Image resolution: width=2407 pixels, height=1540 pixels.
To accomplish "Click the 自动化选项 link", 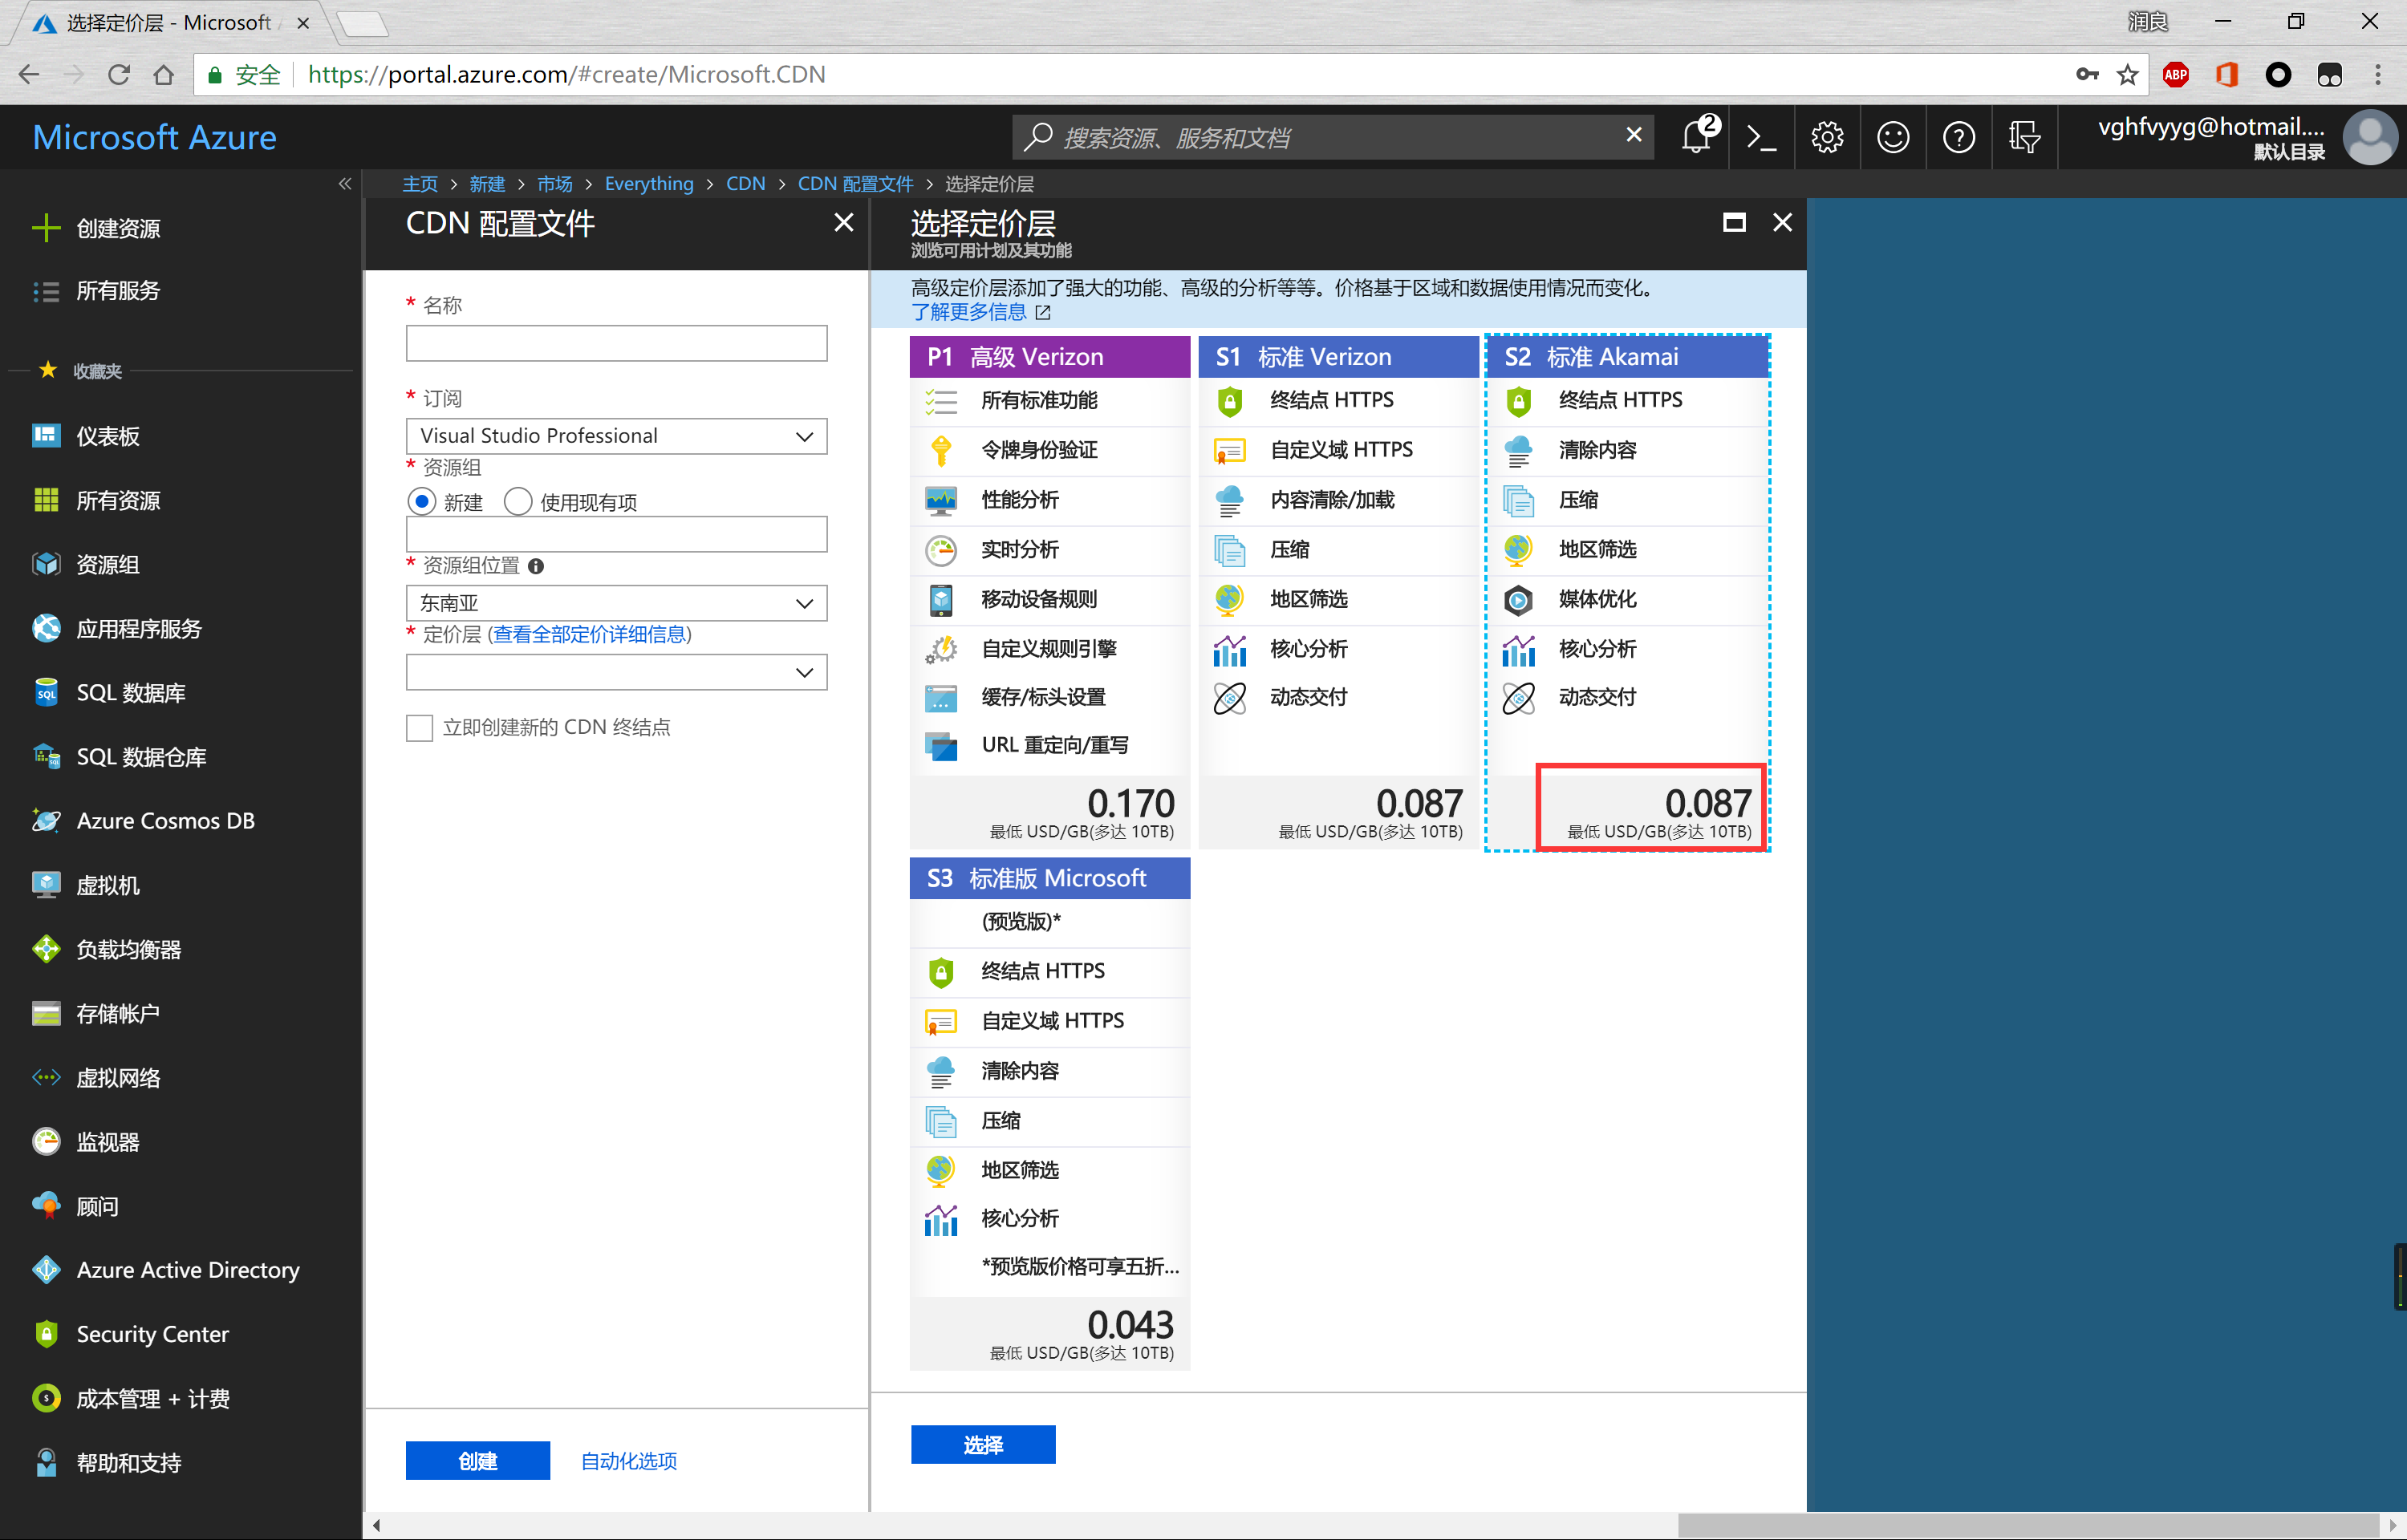I will (629, 1461).
